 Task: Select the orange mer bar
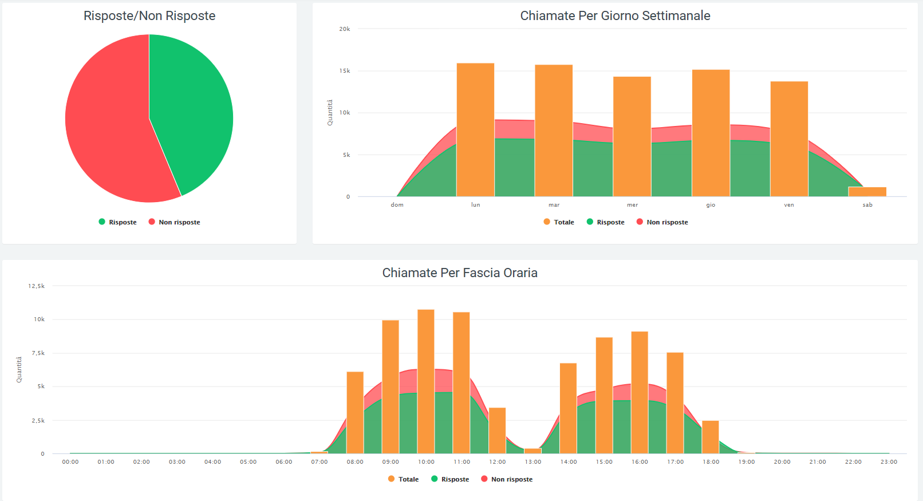(x=632, y=137)
